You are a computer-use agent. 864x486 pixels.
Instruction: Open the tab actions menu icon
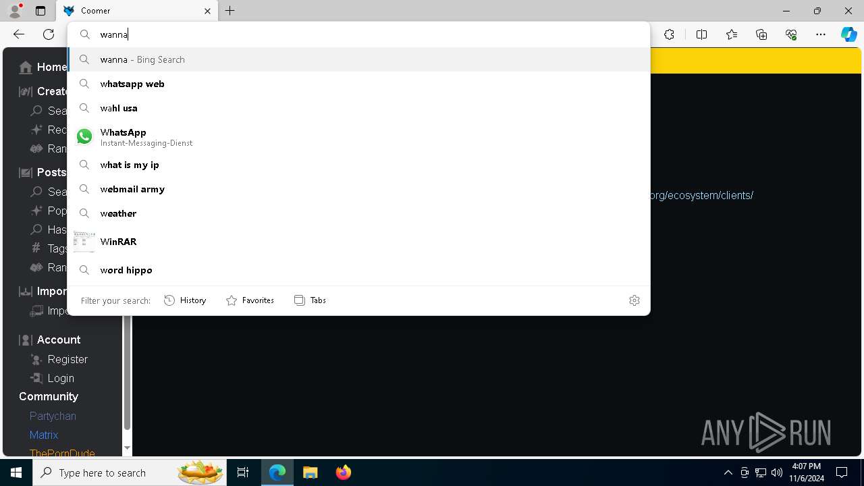pos(40,11)
